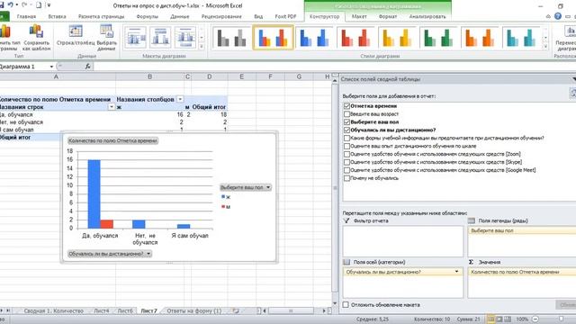Screen dimensions: 576x324
Task: Choose the third chart layout thumbnail
Action: (x=185, y=37)
